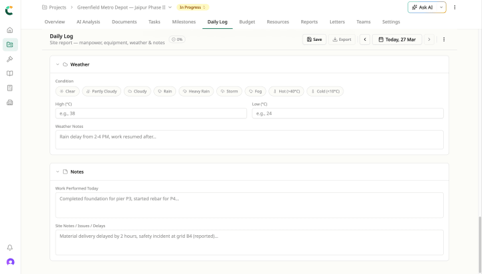482x274 pixels.
Task: Select the Cold (<10°C) condition
Action: point(325,91)
